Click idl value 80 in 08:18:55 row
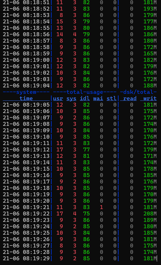161x265 pixels. coord(86,28)
